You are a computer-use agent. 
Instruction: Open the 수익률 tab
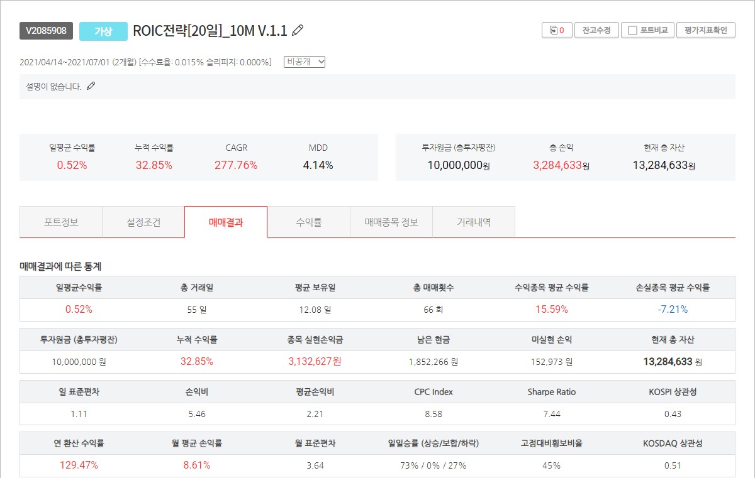pyautogui.click(x=309, y=222)
